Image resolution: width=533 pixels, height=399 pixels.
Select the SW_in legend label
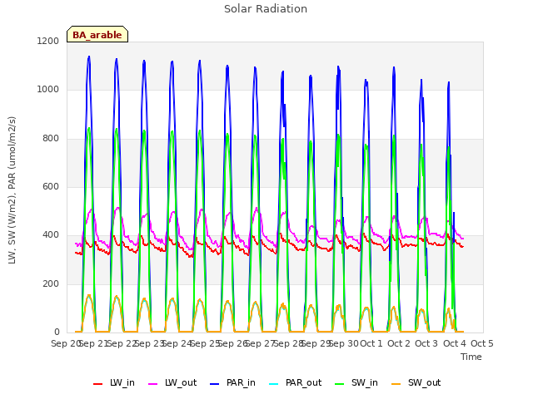tap(365, 382)
